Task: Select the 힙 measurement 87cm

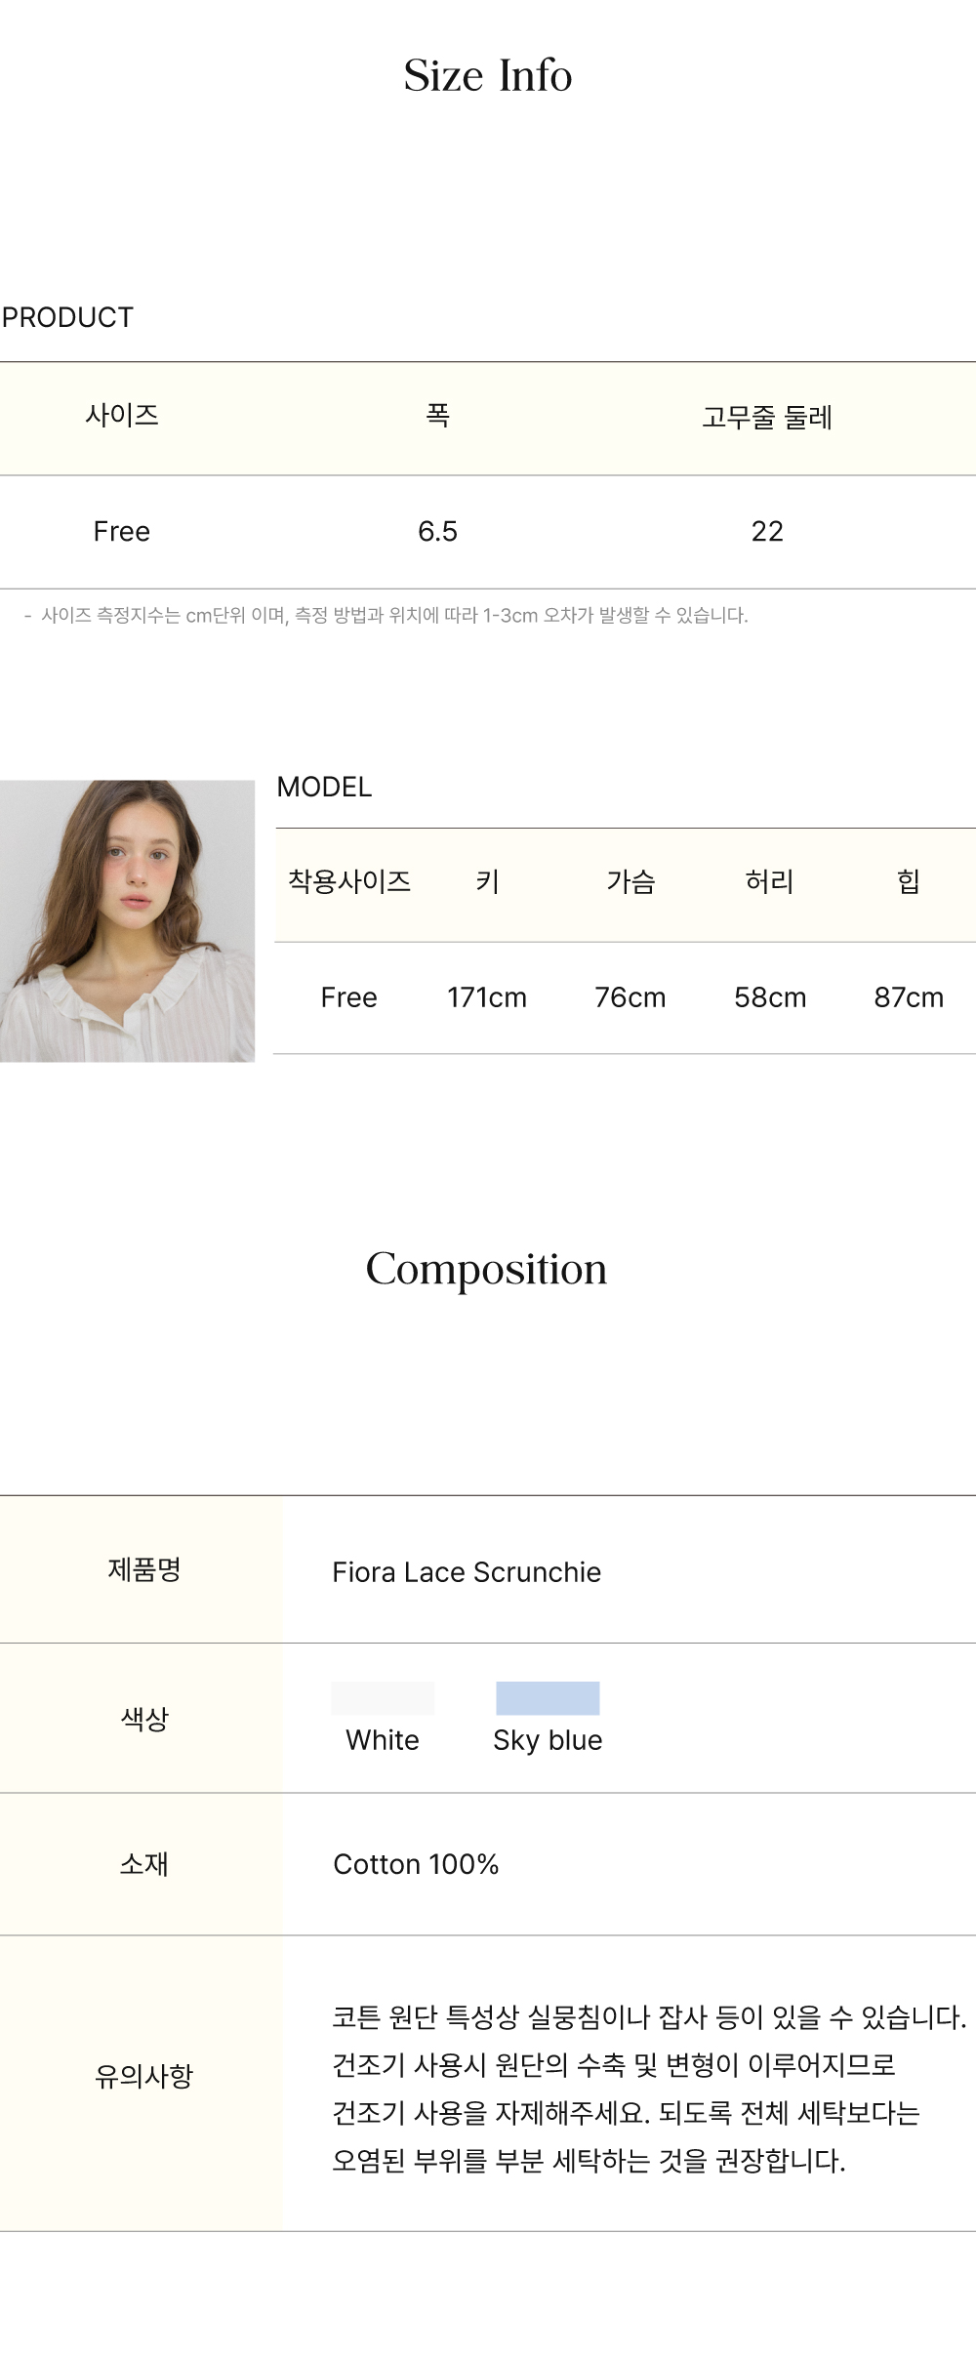Action: click(x=909, y=997)
